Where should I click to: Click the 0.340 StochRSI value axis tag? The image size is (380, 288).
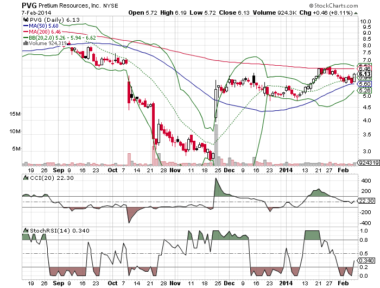coord(366,261)
